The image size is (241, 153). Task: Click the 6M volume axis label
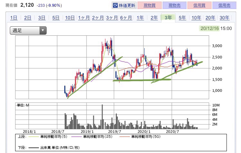(215, 115)
